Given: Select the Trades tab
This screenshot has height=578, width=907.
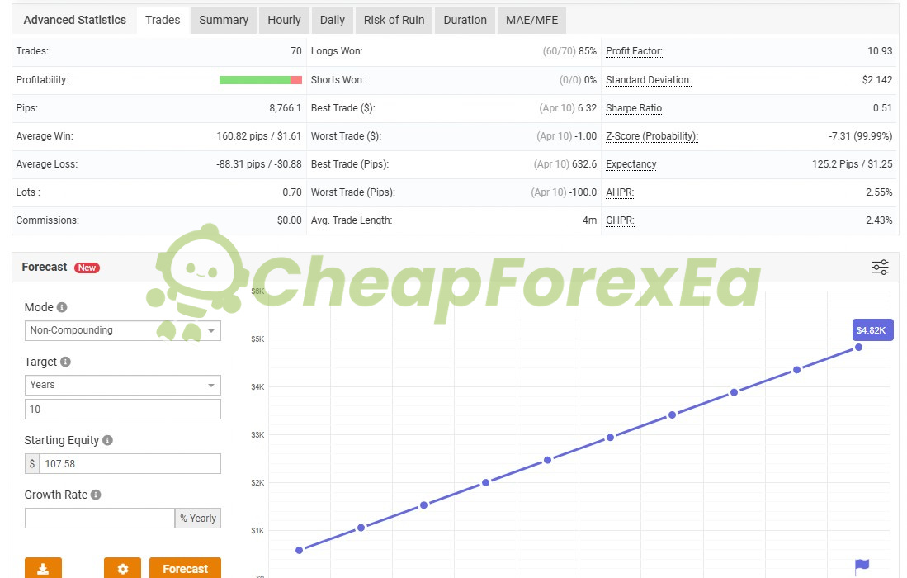Looking at the screenshot, I should (x=163, y=21).
